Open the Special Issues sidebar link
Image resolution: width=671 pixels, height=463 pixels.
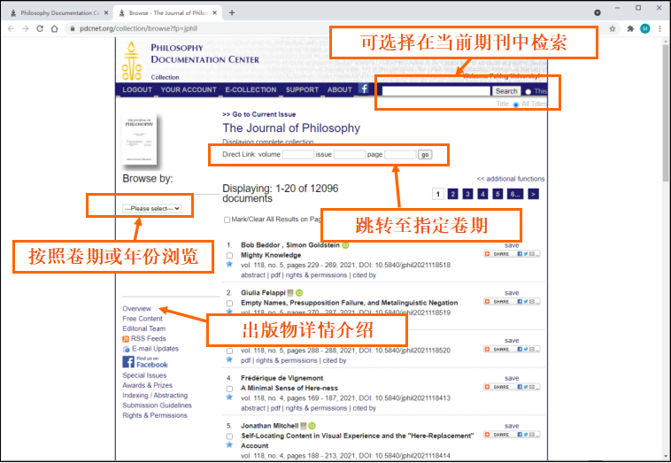pyautogui.click(x=144, y=375)
